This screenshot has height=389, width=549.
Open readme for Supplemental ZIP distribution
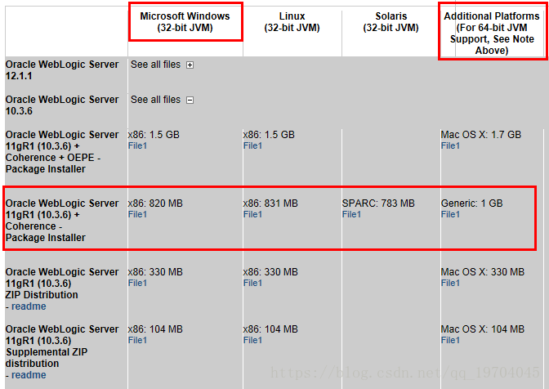29,375
